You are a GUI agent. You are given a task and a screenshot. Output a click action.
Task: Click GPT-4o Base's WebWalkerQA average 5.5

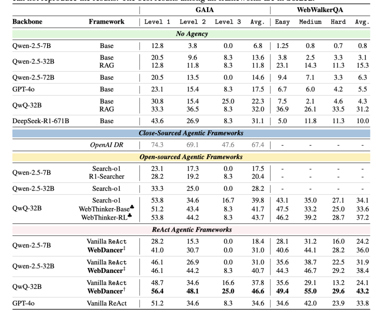(362, 89)
